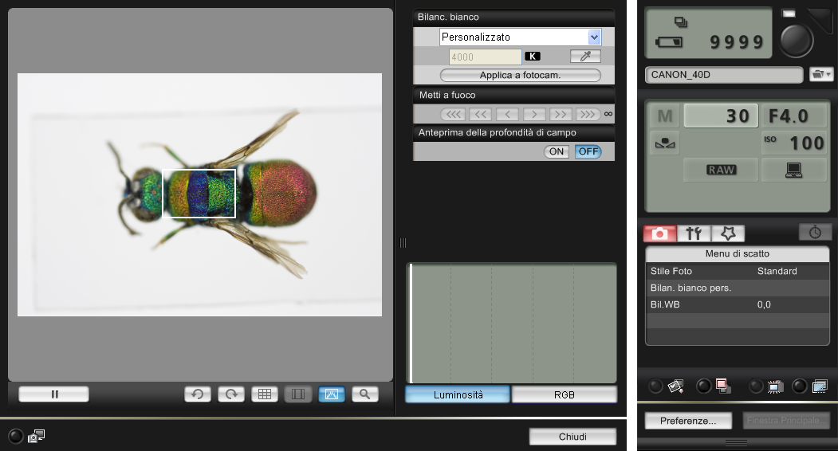
Task: Show the grid overlay on live view
Action: pos(265,394)
